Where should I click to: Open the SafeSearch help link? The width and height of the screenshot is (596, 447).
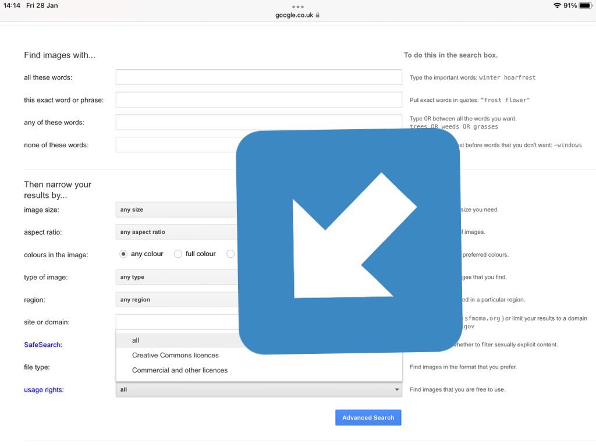pyautogui.click(x=43, y=345)
